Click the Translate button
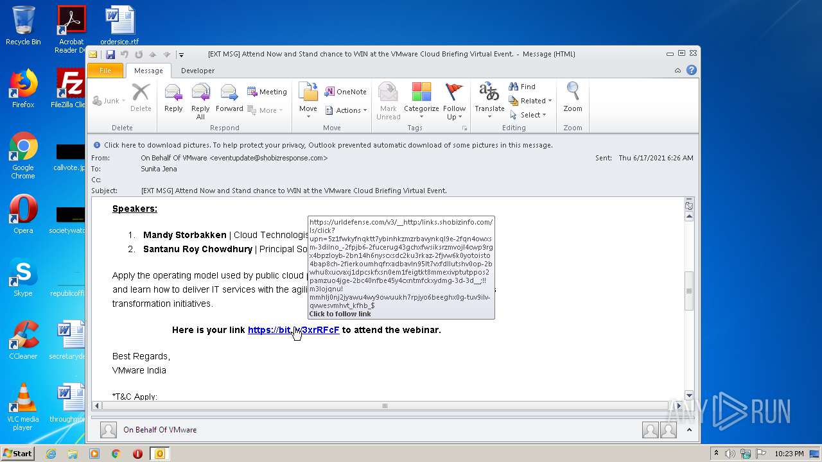Viewport: 822px width, 462px height. [489, 100]
